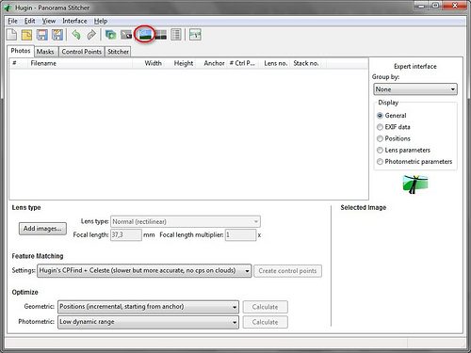The height and width of the screenshot is (353, 471).
Task: Open a project with the yellow folder icon
Action: tap(26, 35)
